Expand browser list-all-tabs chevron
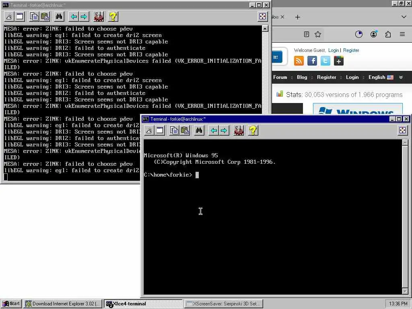 point(404,17)
